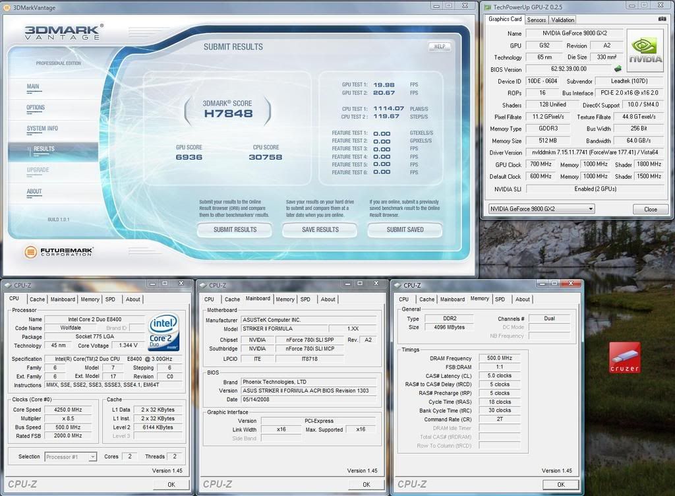
Task: Open the Processor #1 selection dropdown
Action: click(71, 456)
